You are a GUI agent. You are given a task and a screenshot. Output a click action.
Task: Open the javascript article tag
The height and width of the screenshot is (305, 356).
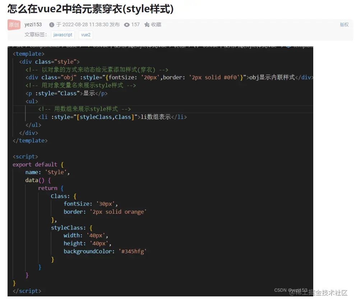(63, 35)
